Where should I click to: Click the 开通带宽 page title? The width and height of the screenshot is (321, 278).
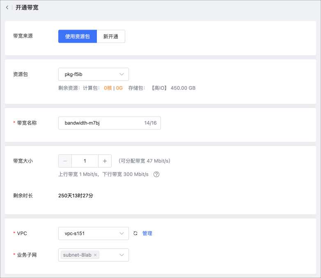[27, 7]
